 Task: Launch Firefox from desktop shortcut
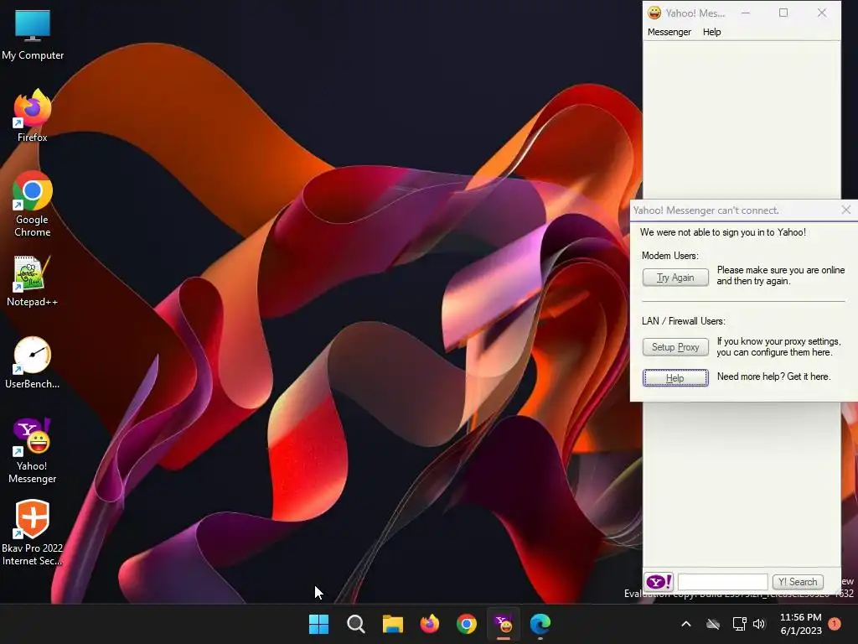tap(33, 116)
